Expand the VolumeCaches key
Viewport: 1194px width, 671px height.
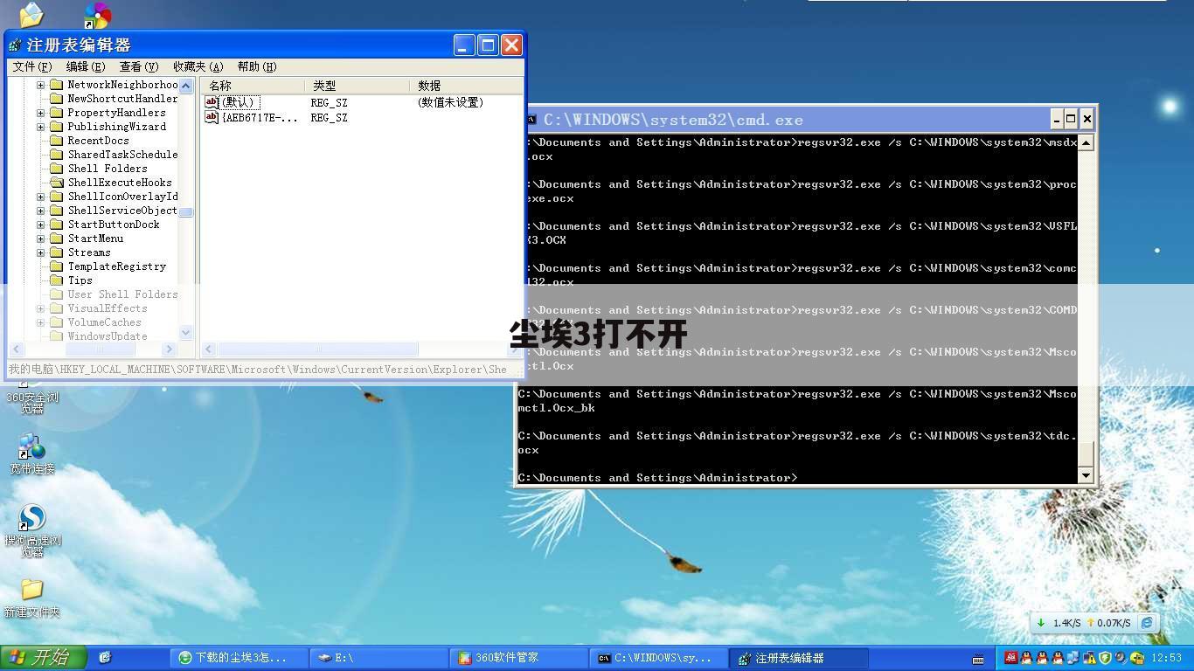coord(40,322)
